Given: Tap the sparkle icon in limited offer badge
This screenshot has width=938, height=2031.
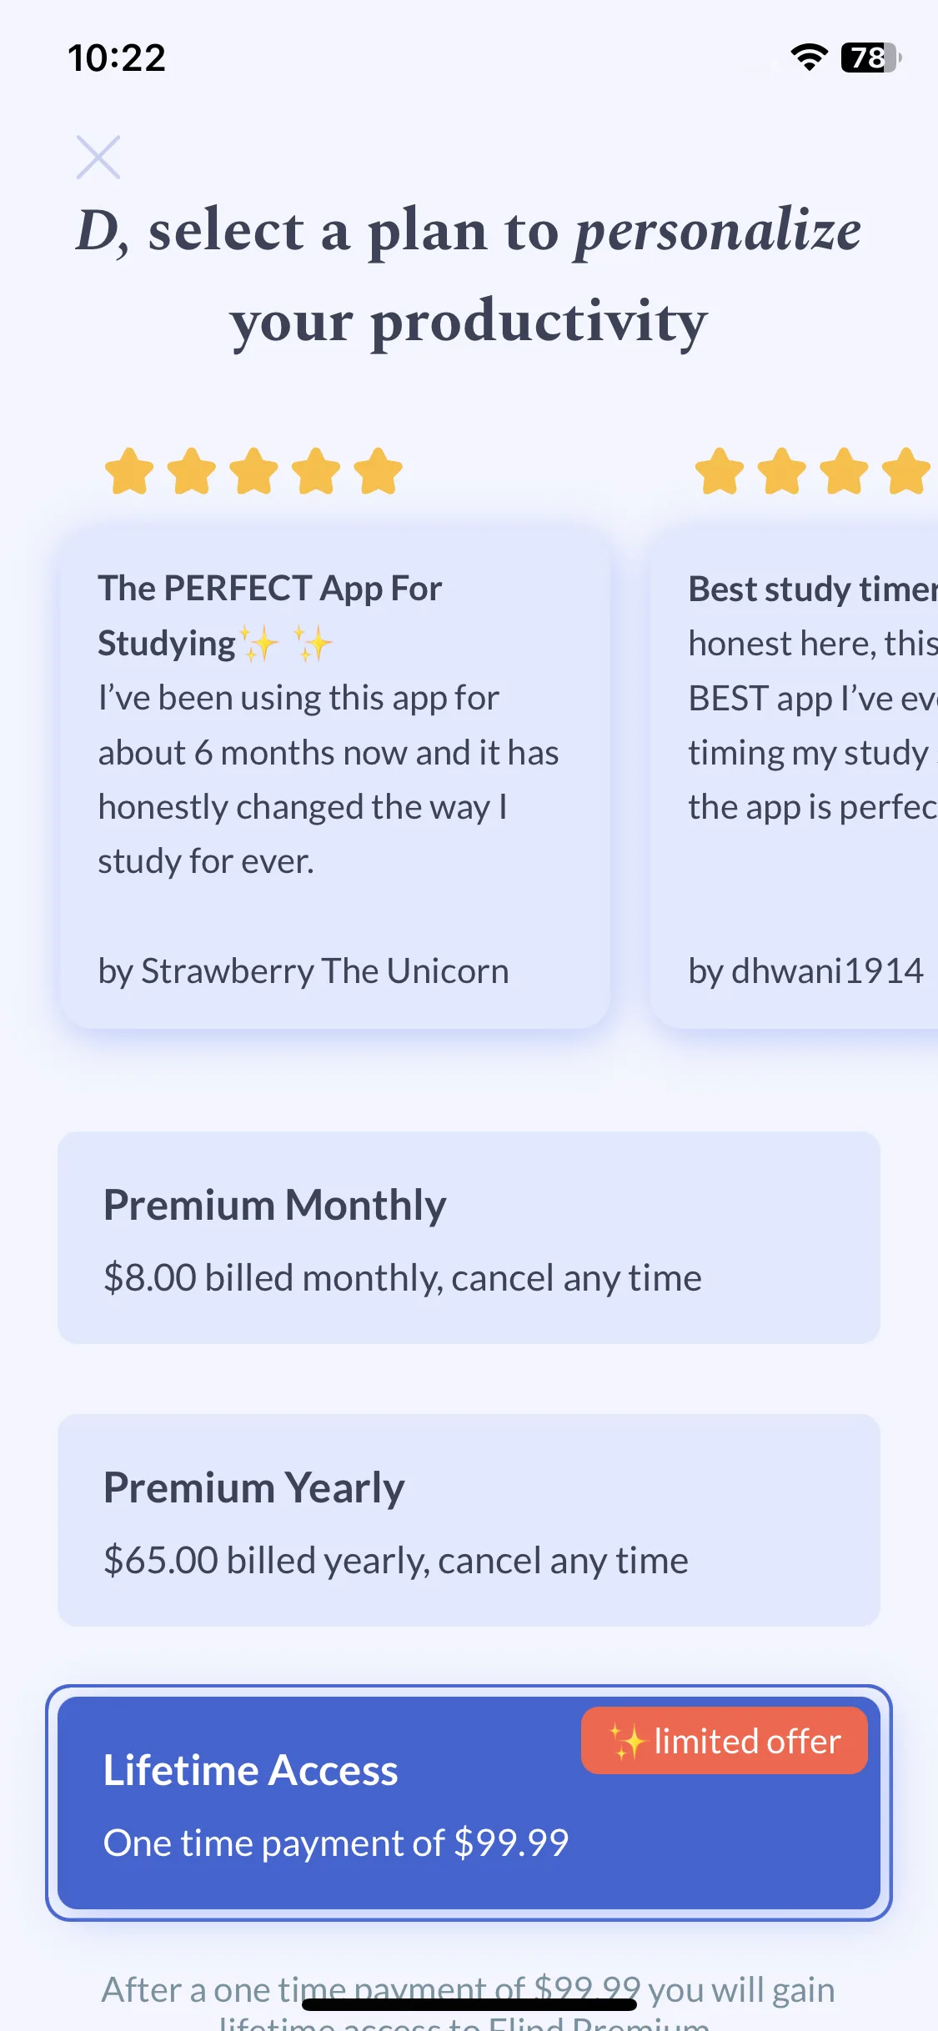Looking at the screenshot, I should click(627, 1742).
